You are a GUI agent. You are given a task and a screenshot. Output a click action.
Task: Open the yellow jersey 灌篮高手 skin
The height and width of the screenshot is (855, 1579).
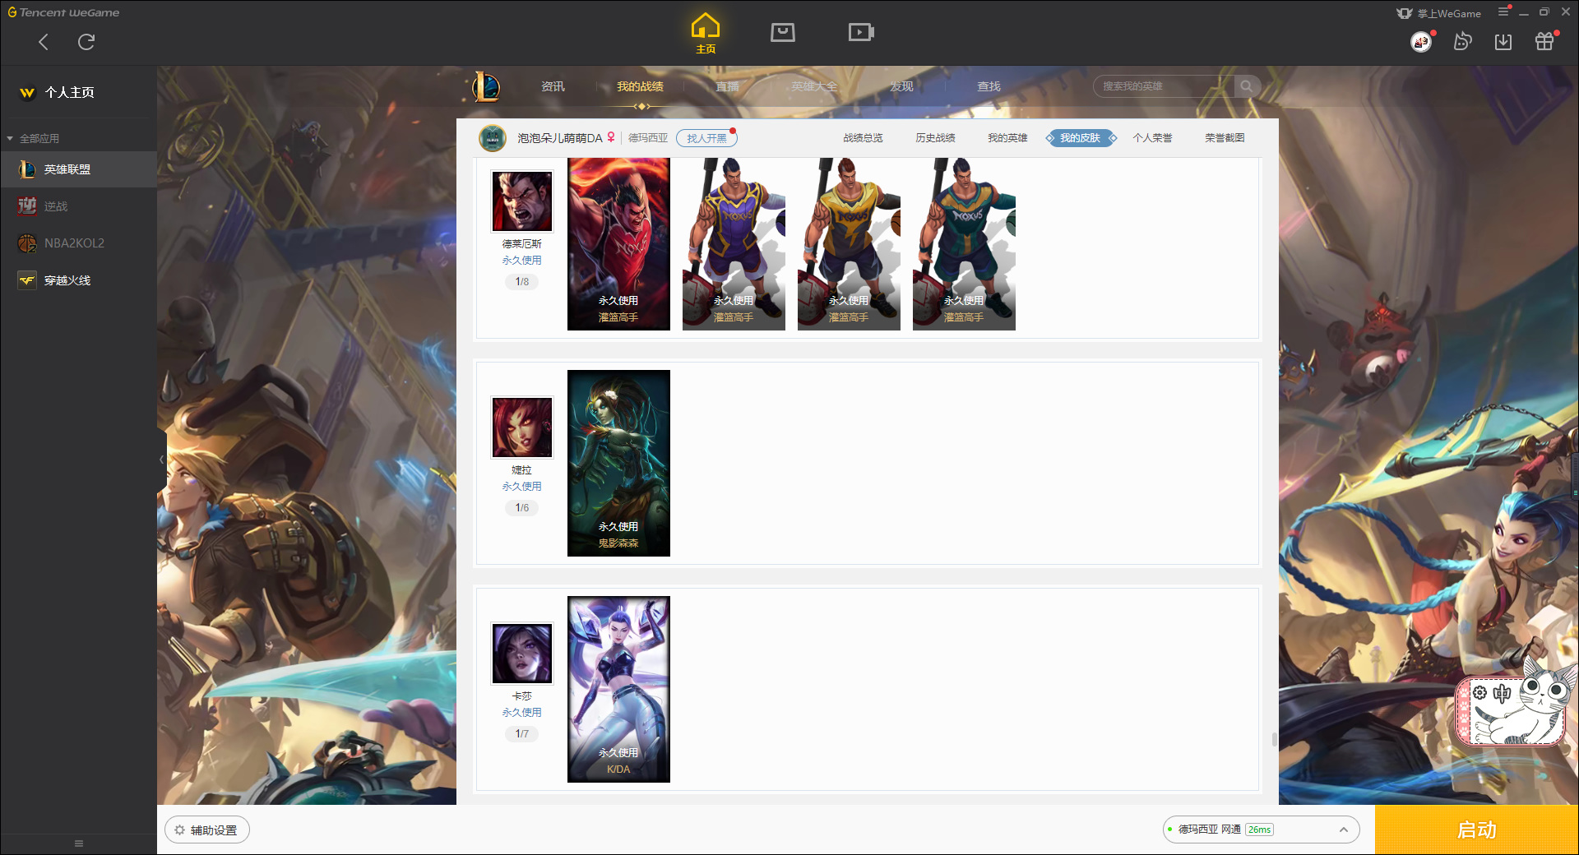tap(849, 244)
